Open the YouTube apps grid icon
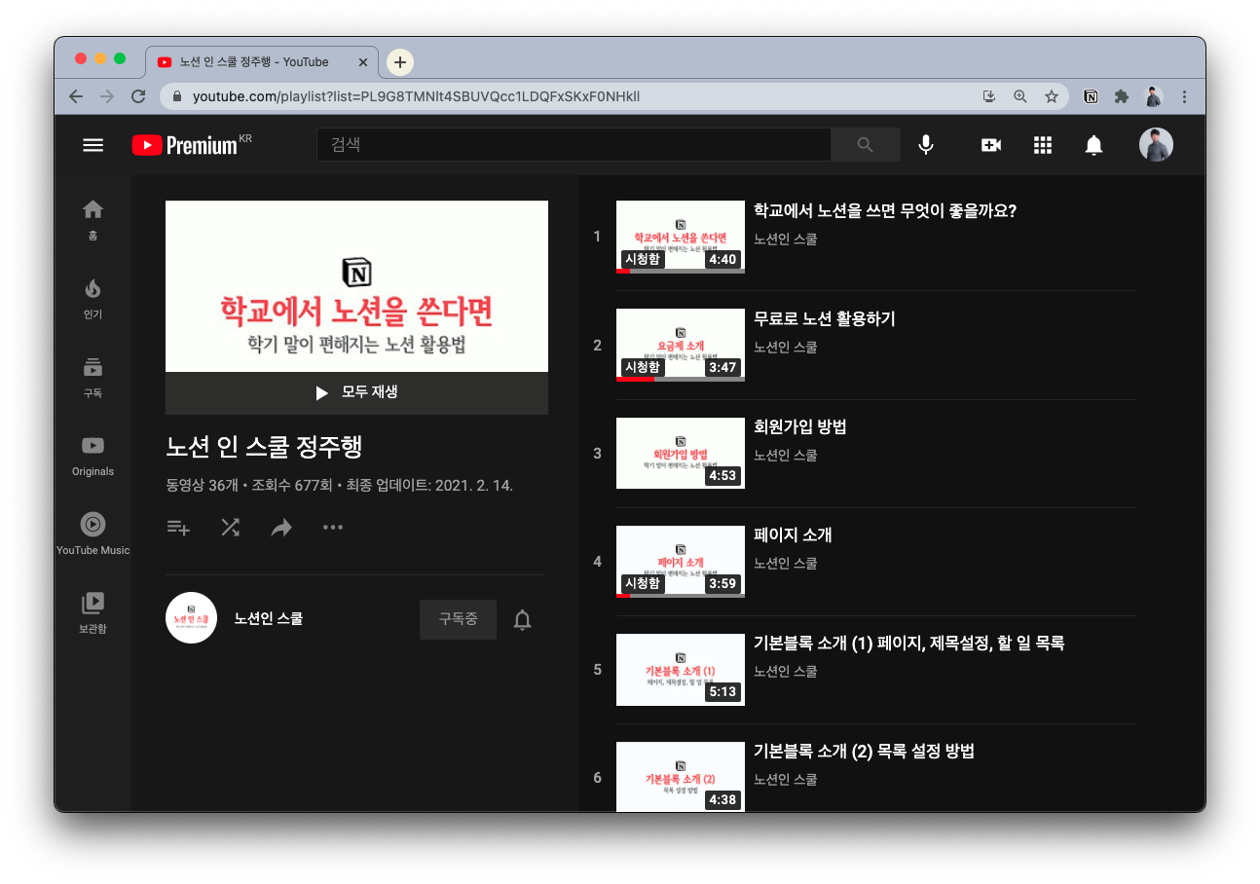This screenshot has width=1260, height=884. 1043,145
